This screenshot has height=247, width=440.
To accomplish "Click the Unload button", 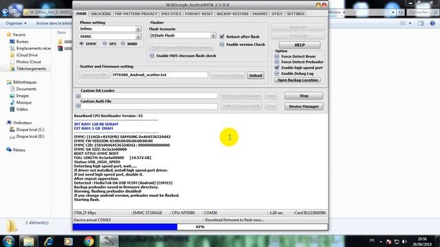I will tap(255, 75).
